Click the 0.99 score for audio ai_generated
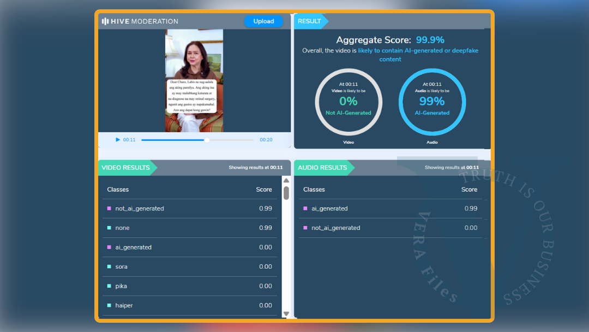Viewport: 589px width, 332px height. (471, 208)
